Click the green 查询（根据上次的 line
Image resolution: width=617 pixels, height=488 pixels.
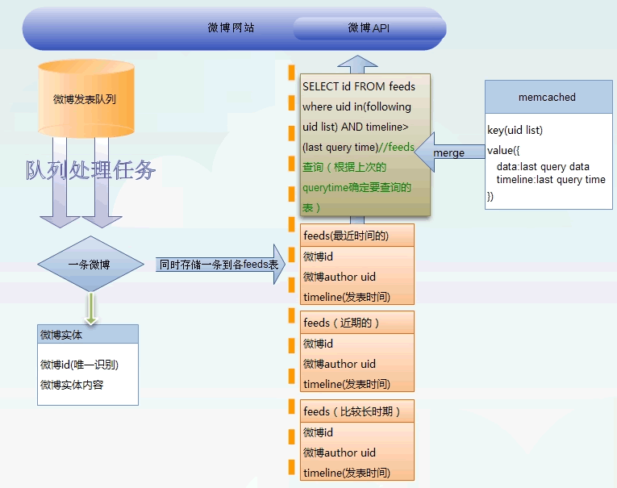(x=344, y=167)
